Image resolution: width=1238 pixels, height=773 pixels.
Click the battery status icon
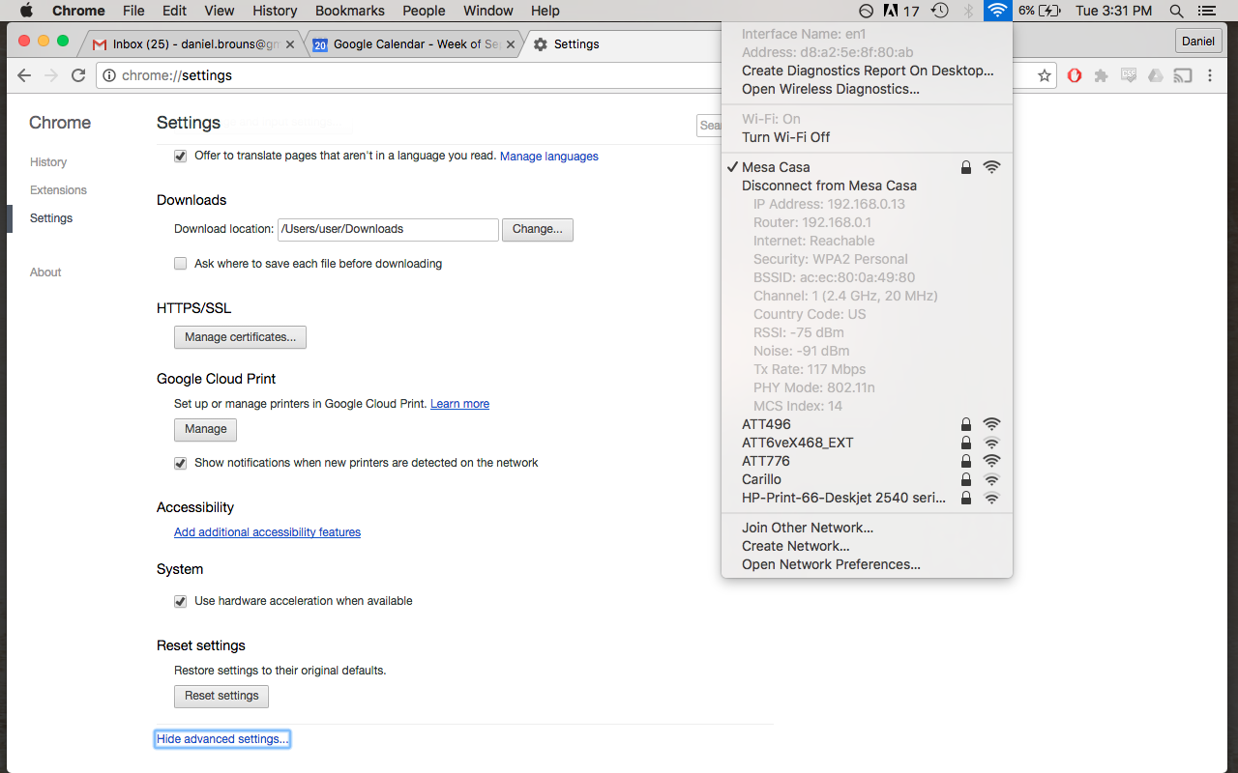1049,11
